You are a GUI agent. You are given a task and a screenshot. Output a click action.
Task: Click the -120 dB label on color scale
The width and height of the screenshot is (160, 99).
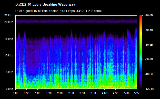pyautogui.click(x=149, y=89)
